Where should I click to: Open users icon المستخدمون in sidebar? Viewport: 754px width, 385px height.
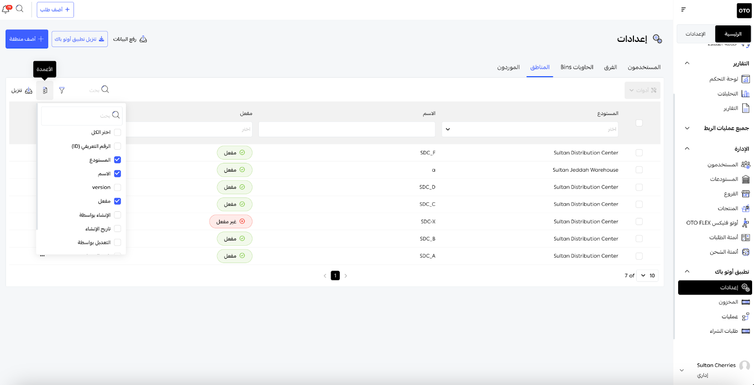[x=746, y=165]
